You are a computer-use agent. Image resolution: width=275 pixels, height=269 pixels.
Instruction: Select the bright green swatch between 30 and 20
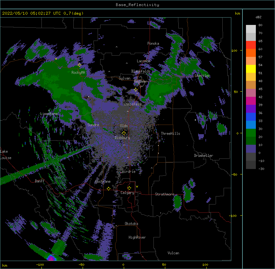coord(251,133)
